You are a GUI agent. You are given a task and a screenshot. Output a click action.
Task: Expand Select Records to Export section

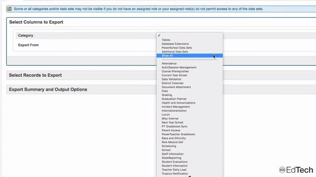click(x=35, y=75)
